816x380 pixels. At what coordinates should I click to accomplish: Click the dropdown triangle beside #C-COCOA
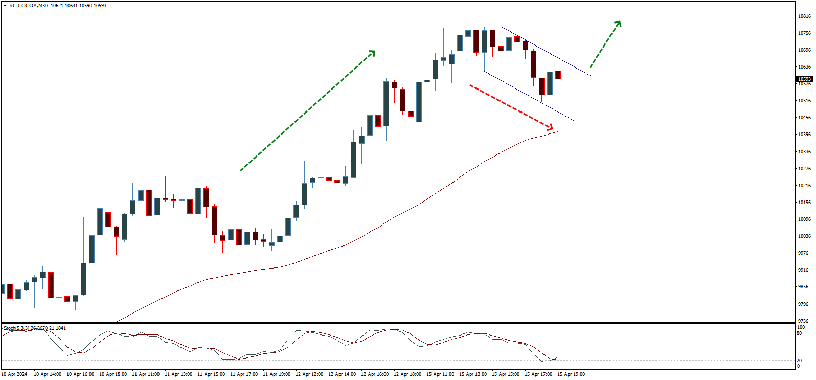click(x=5, y=6)
